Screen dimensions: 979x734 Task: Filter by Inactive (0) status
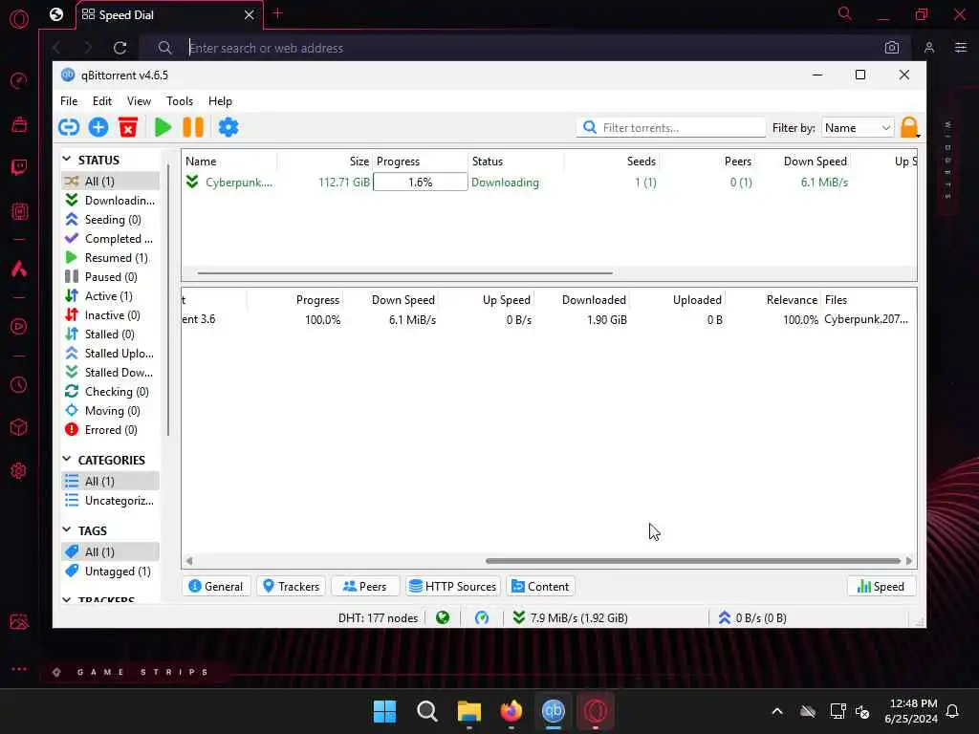pos(111,315)
